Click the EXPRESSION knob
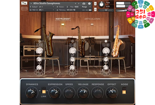The height and width of the screenshot is (105, 155). pos(55,93)
